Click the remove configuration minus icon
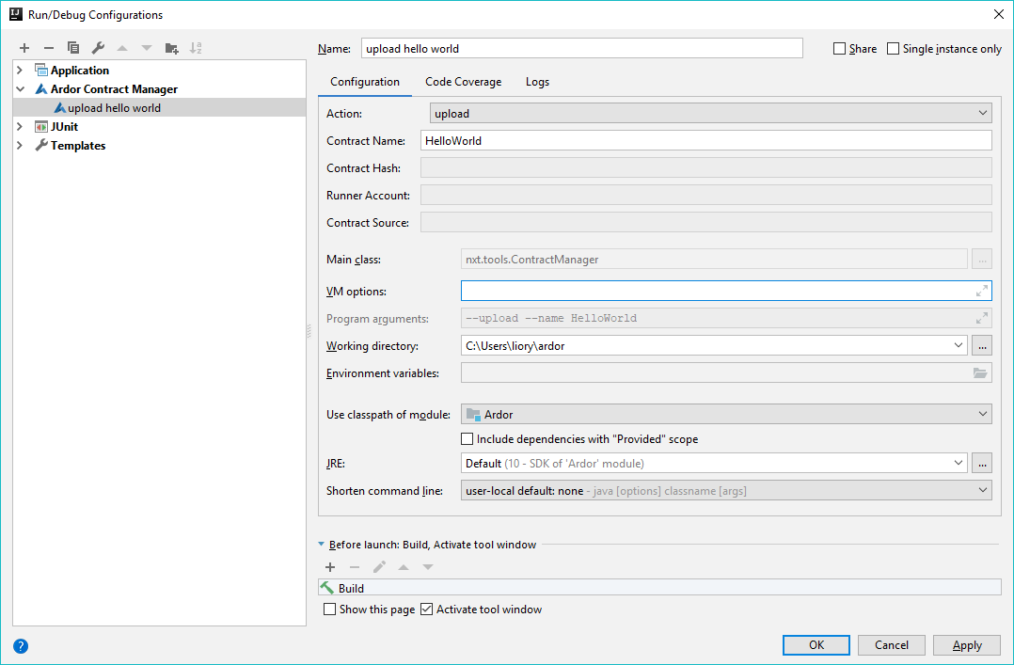 (x=49, y=48)
